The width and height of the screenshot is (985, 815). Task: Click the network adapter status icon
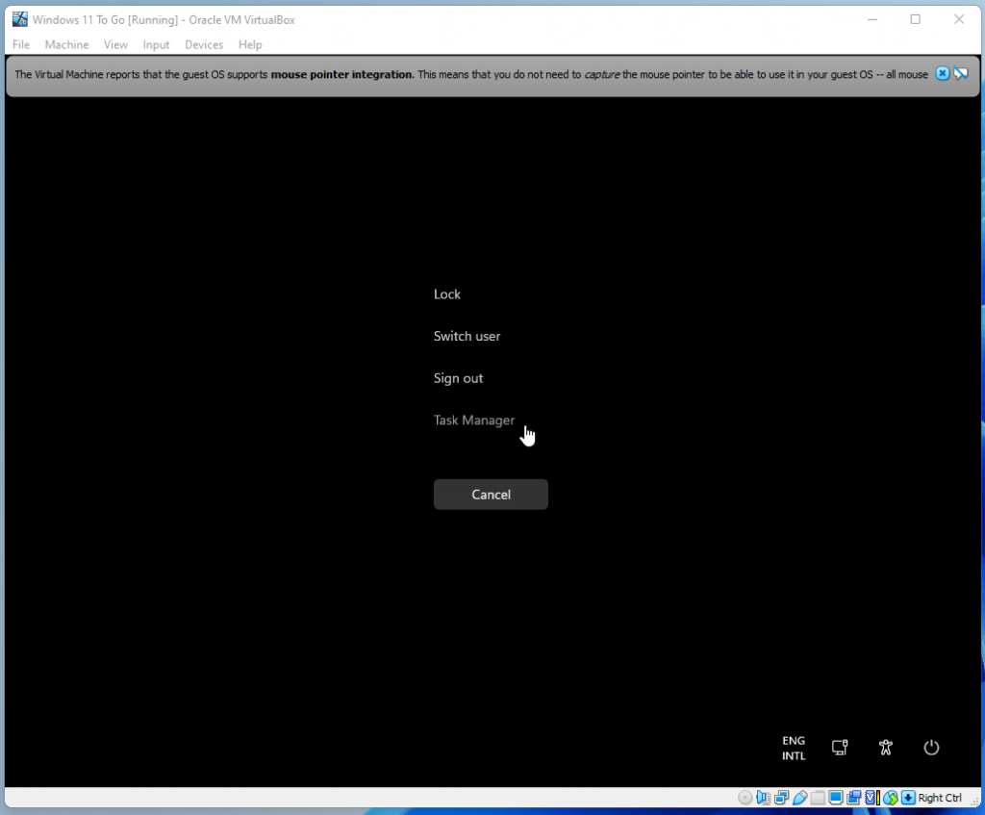(x=781, y=798)
